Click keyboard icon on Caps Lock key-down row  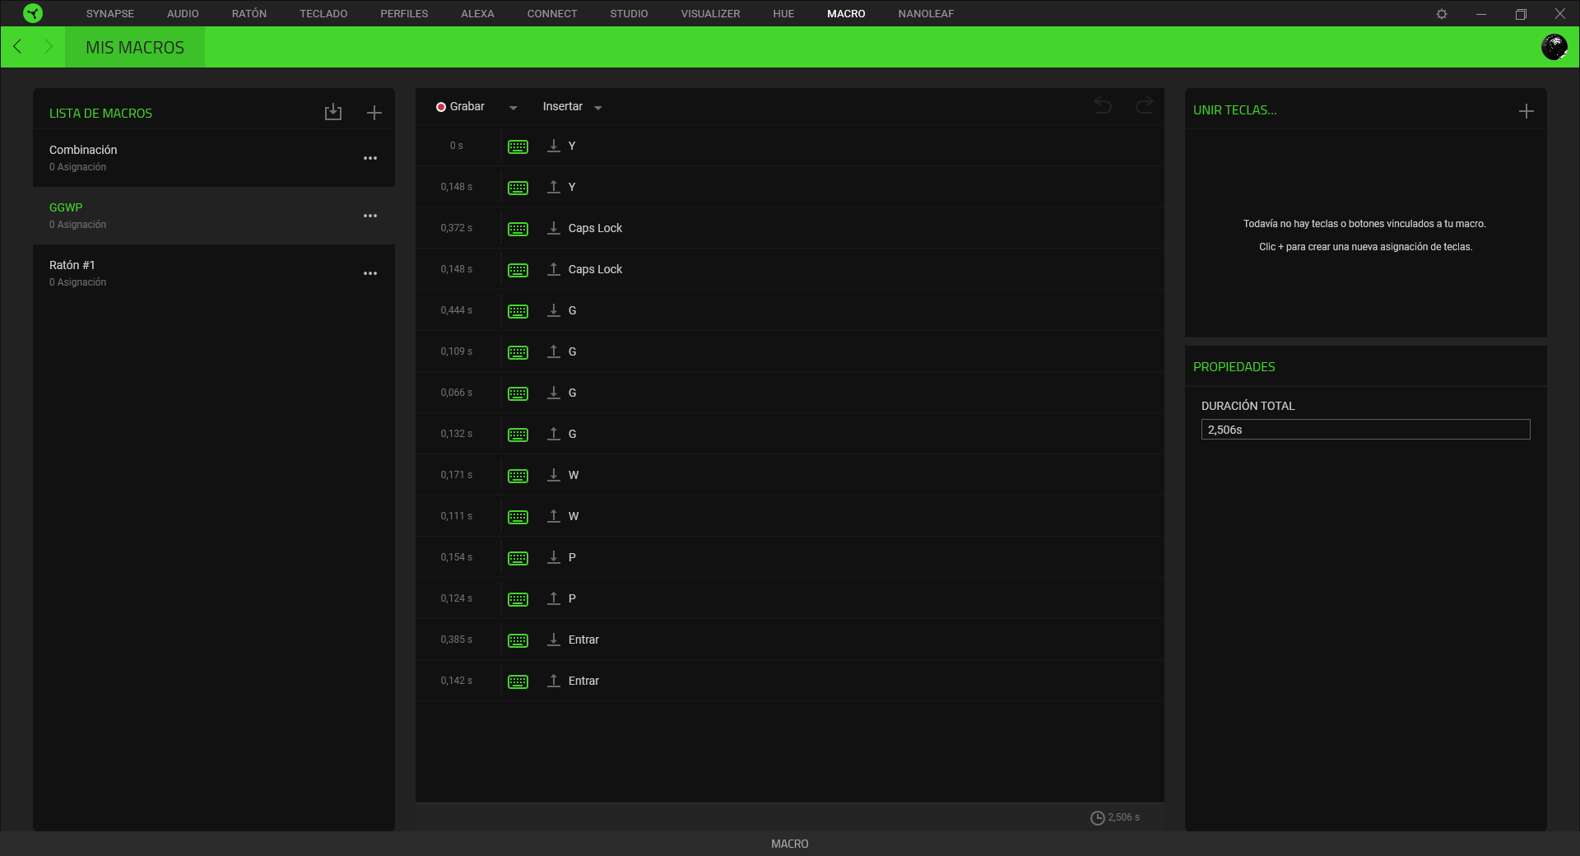pos(518,229)
